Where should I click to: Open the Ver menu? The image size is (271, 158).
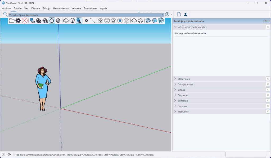click(x=26, y=8)
